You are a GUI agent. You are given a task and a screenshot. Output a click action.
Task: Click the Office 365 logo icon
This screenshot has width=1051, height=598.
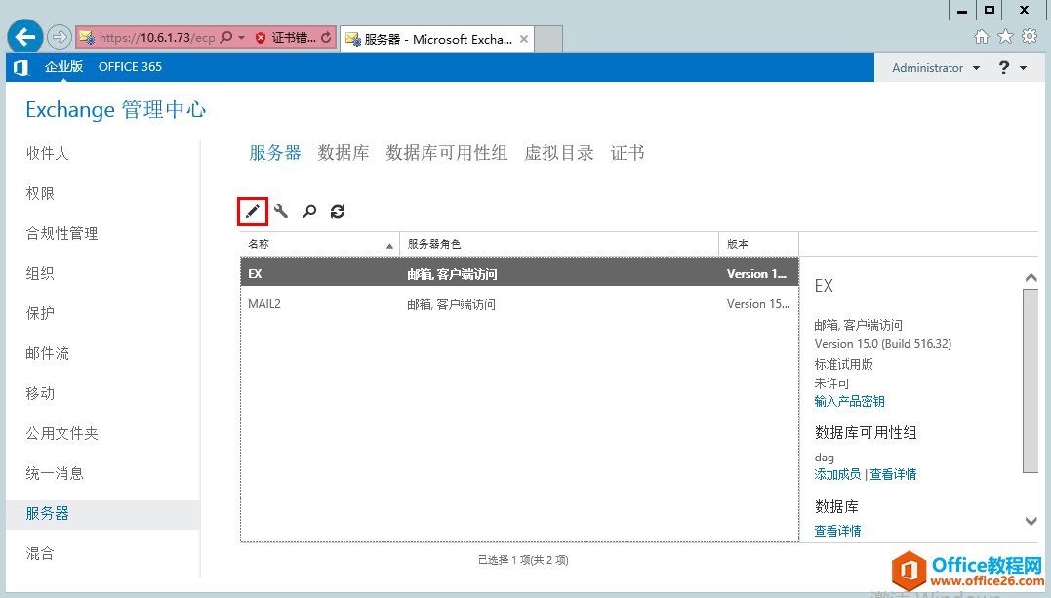tap(20, 66)
